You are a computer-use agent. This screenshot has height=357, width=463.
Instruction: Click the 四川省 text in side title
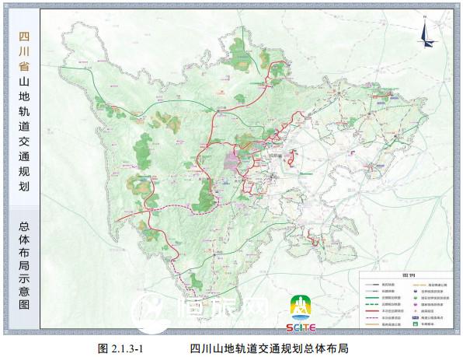24,51
